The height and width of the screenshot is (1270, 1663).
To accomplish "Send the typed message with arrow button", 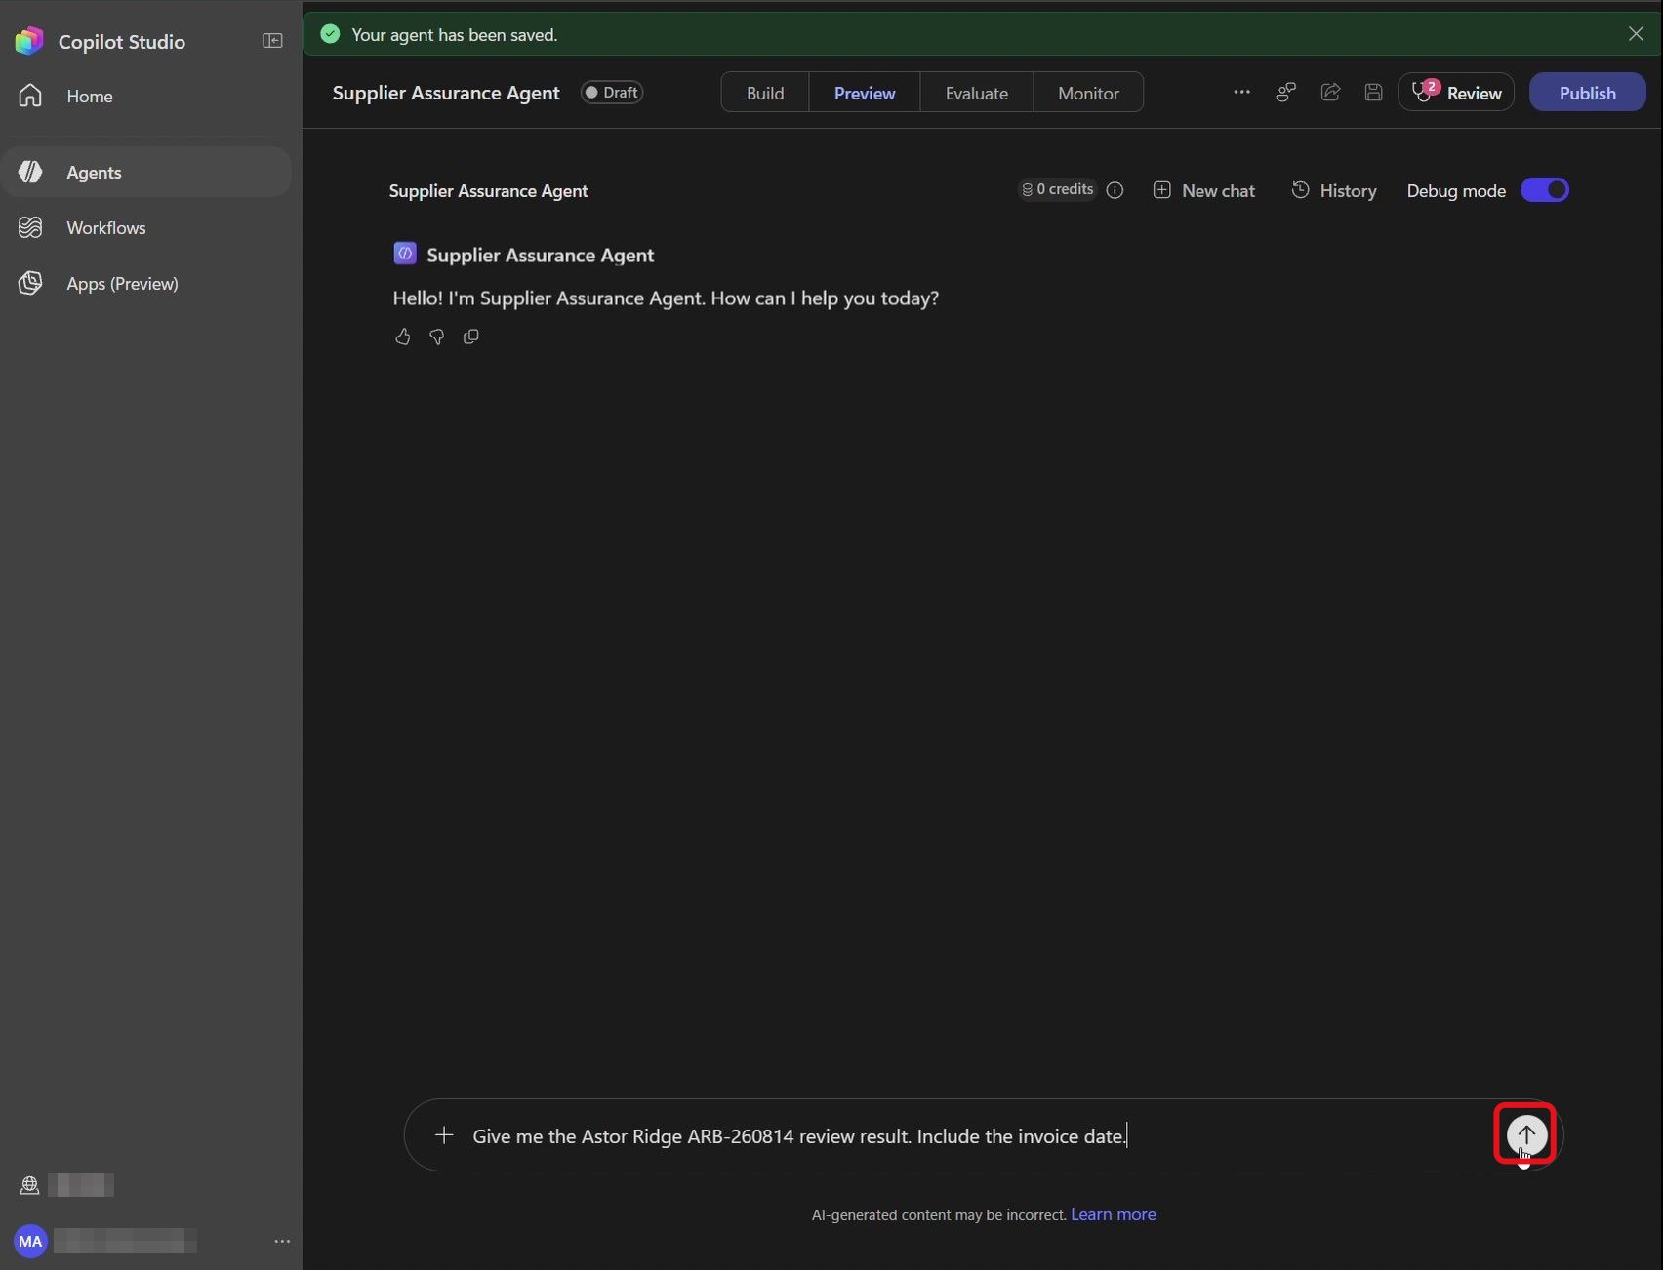I will tap(1526, 1134).
